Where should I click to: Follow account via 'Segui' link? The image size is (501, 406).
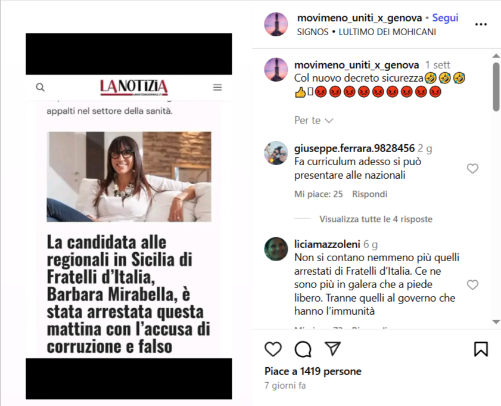click(x=445, y=18)
